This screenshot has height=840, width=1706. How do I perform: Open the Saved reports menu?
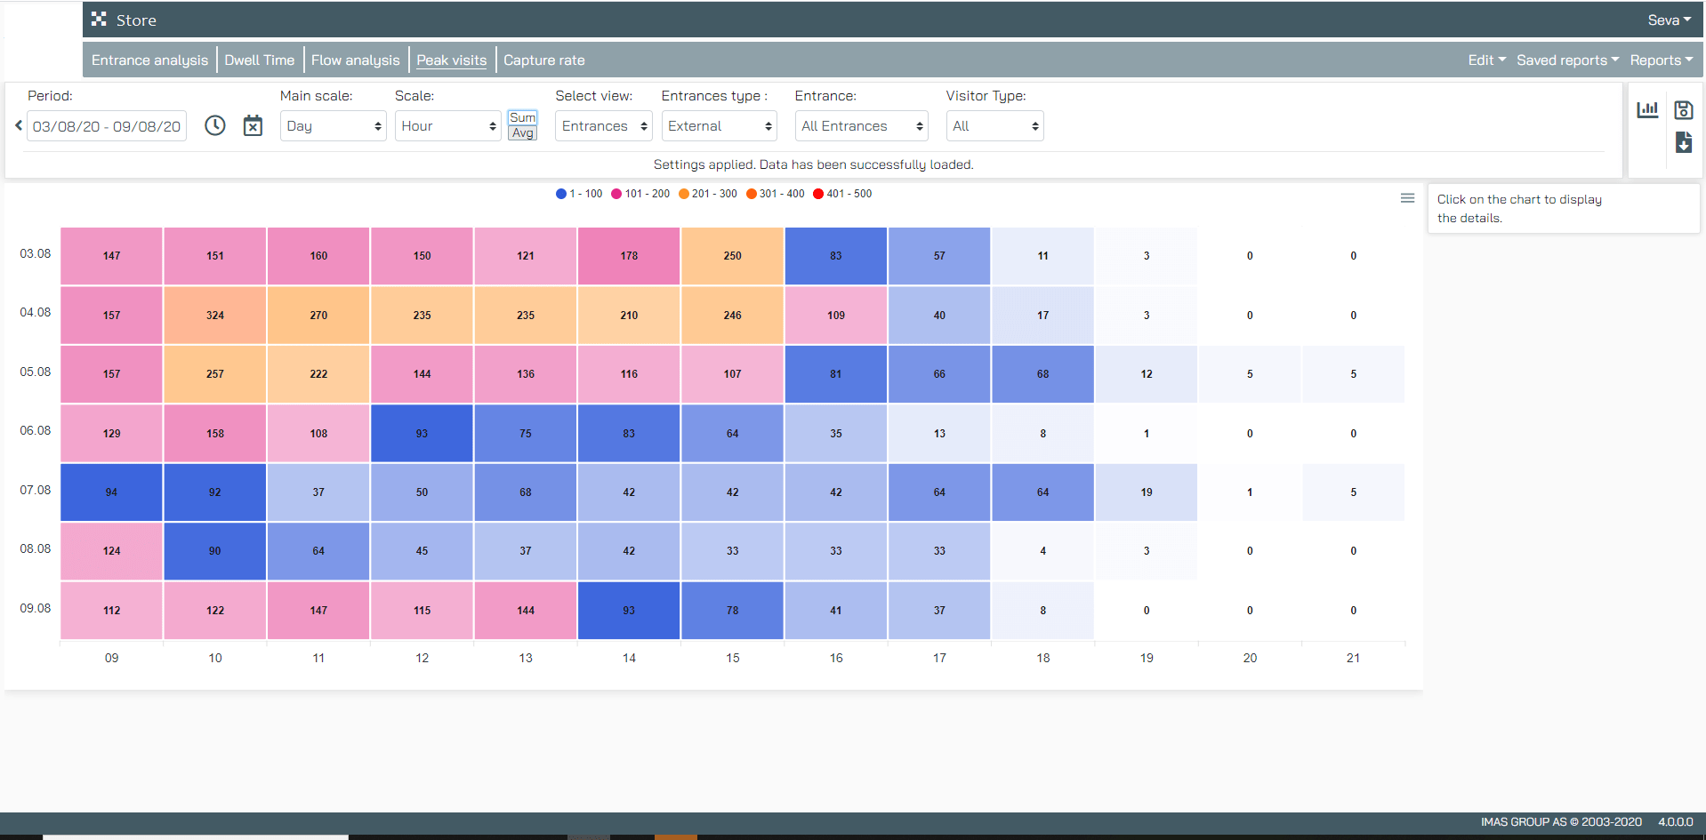(1567, 60)
